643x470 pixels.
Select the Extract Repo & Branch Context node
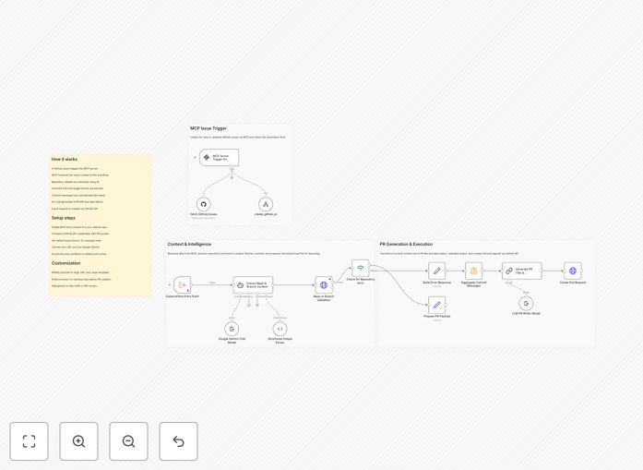click(x=253, y=285)
